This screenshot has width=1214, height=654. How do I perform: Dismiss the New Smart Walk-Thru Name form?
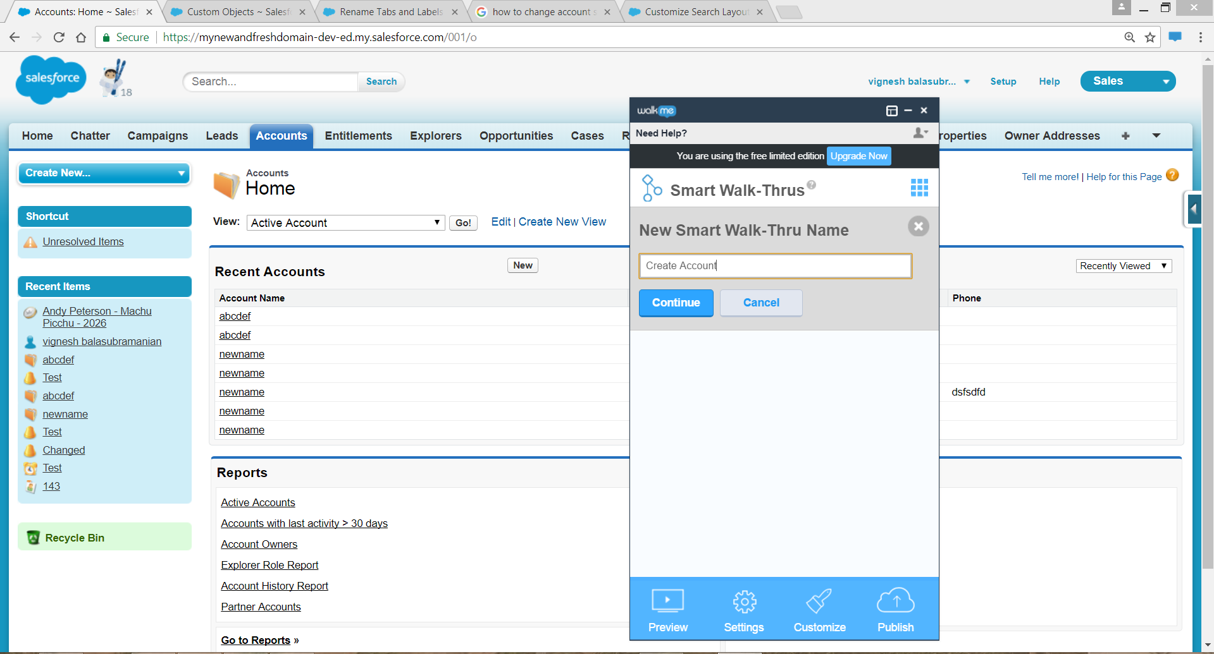[919, 226]
